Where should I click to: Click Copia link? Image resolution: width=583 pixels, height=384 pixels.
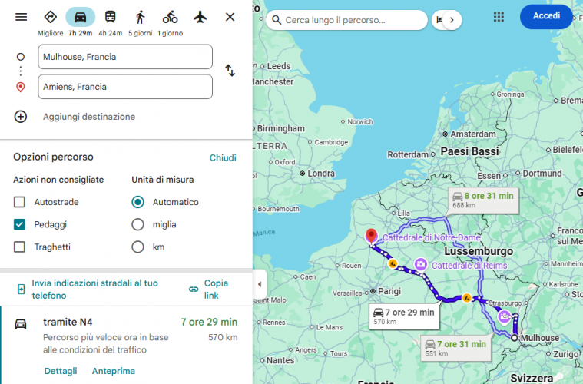pyautogui.click(x=216, y=290)
